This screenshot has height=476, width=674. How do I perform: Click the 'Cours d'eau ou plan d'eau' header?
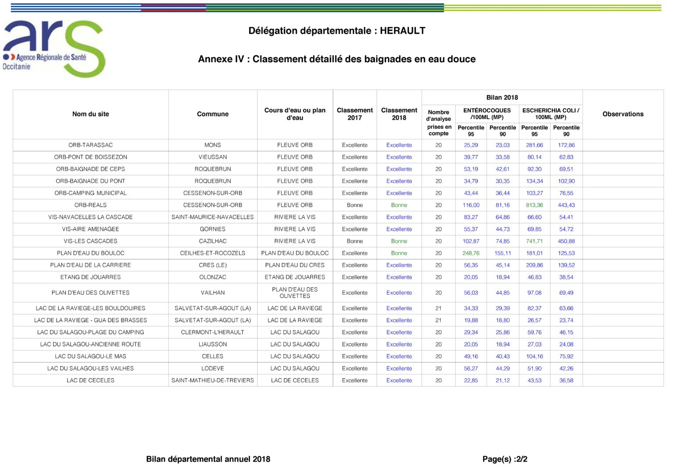295,114
